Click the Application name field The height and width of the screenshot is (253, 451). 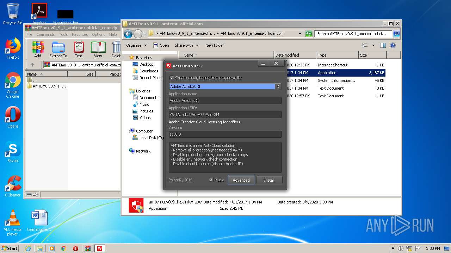click(225, 100)
